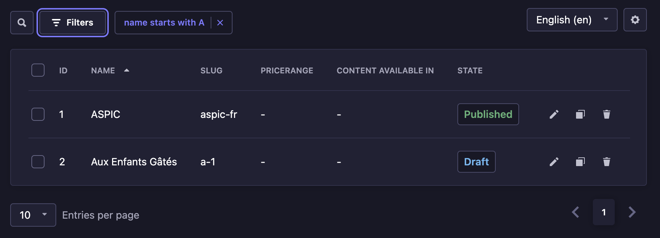Open the entries per page dropdown
The width and height of the screenshot is (660, 238).
click(33, 215)
